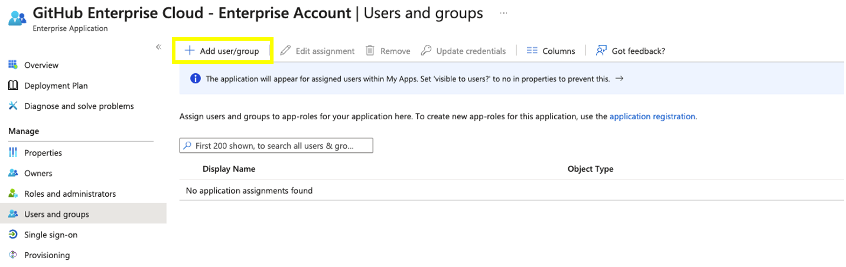Click the Owners people icon
This screenshot has width=846, height=267.
click(13, 173)
